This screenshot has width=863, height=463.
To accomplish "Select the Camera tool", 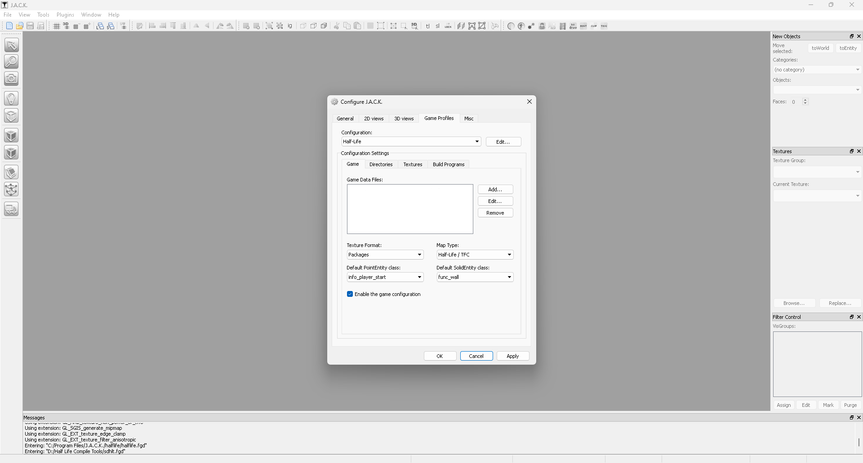I will pyautogui.click(x=11, y=79).
